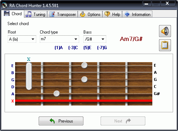The height and width of the screenshot is (131, 178).
Task: Click the app icon in the title bar
Action: coord(5,5)
